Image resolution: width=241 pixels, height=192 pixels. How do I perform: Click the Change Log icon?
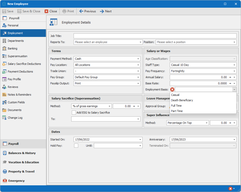pyautogui.click(x=4, y=118)
